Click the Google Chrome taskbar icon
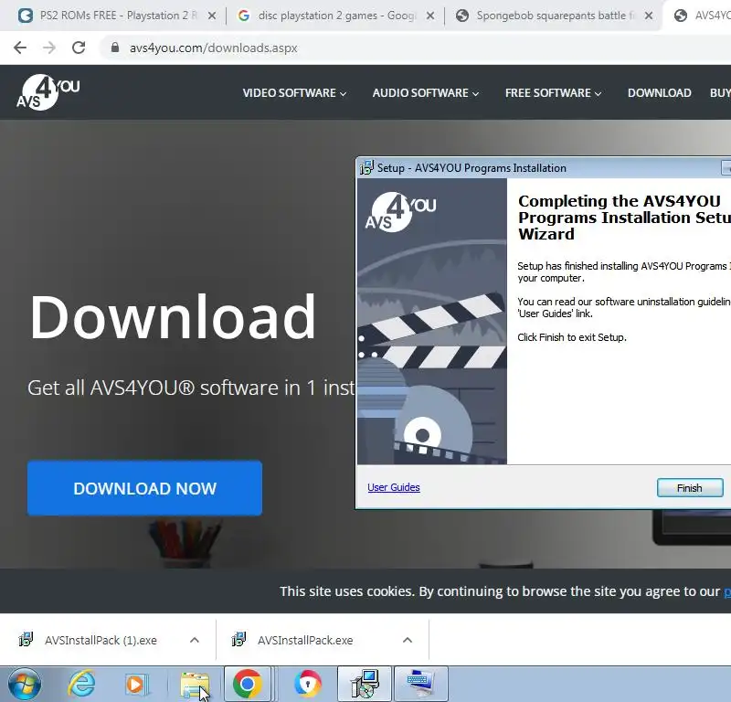Viewport: 731px width, 702px height. tap(248, 685)
